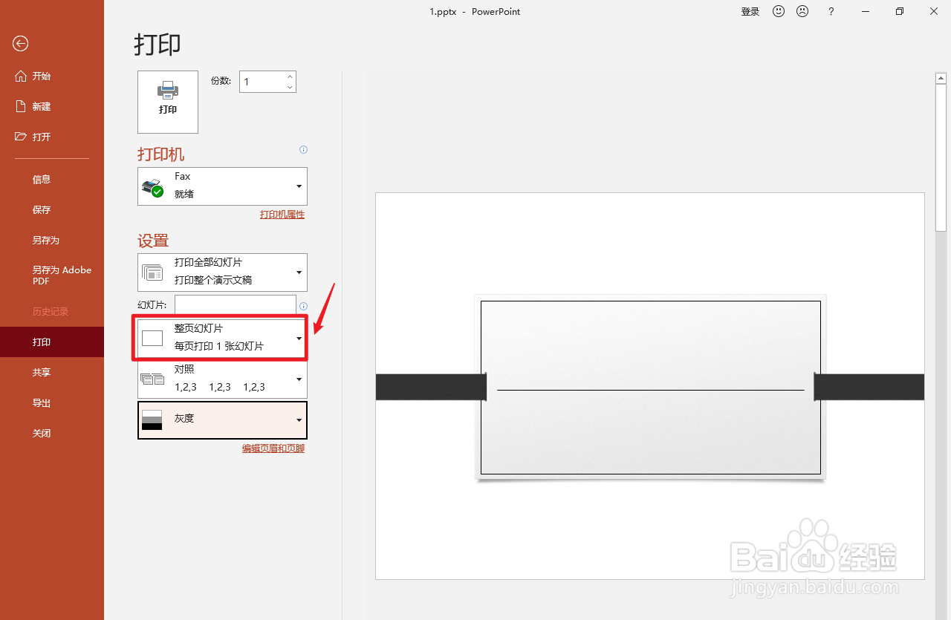This screenshot has height=620, width=951.
Task: Choose 另存为 Adobe PDF
Action: (52, 275)
